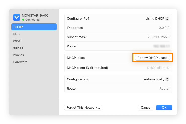Click Forget This Network button

point(83,108)
